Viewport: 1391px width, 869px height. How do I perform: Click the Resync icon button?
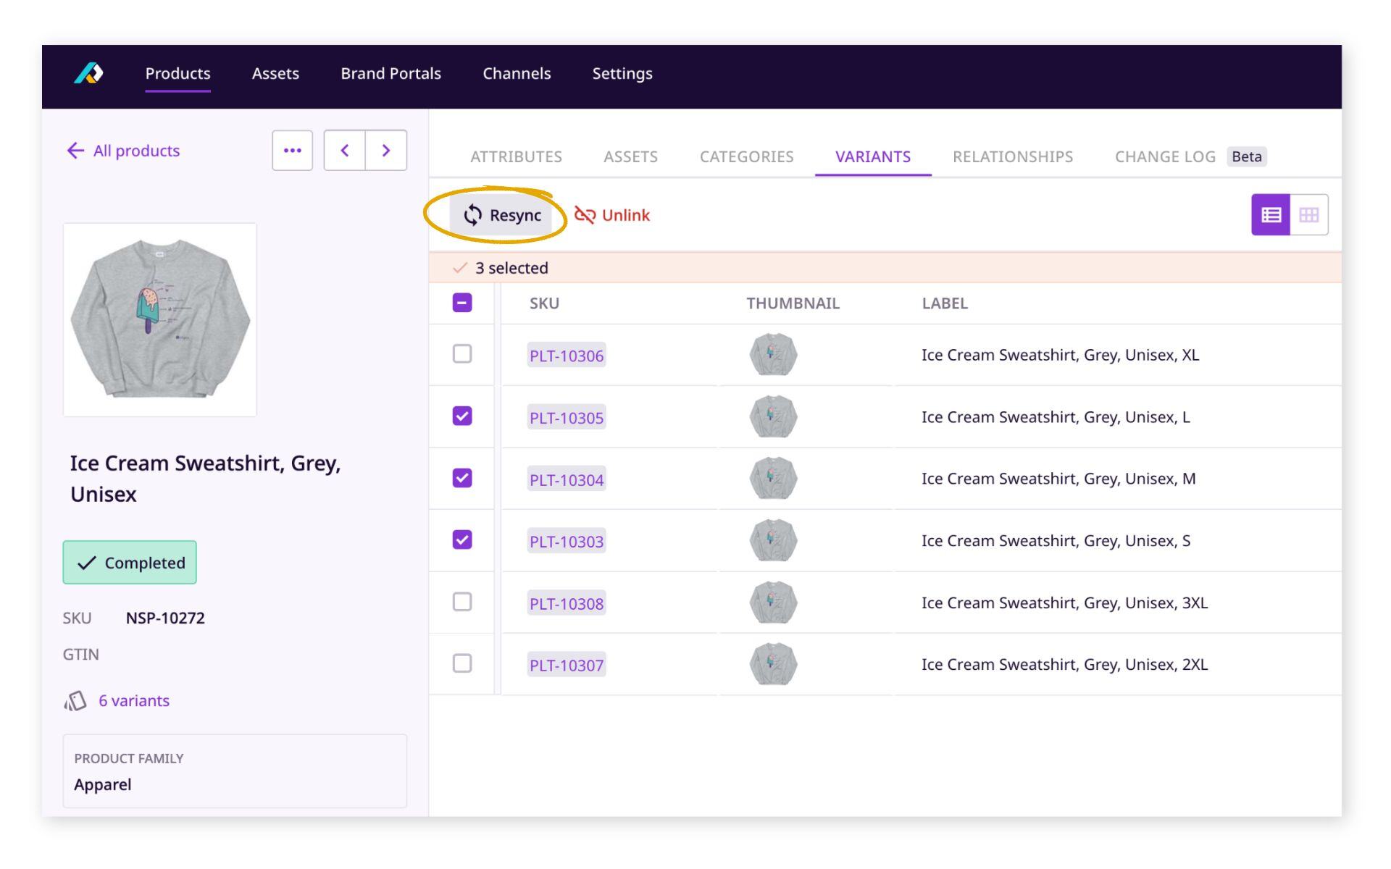475,215
